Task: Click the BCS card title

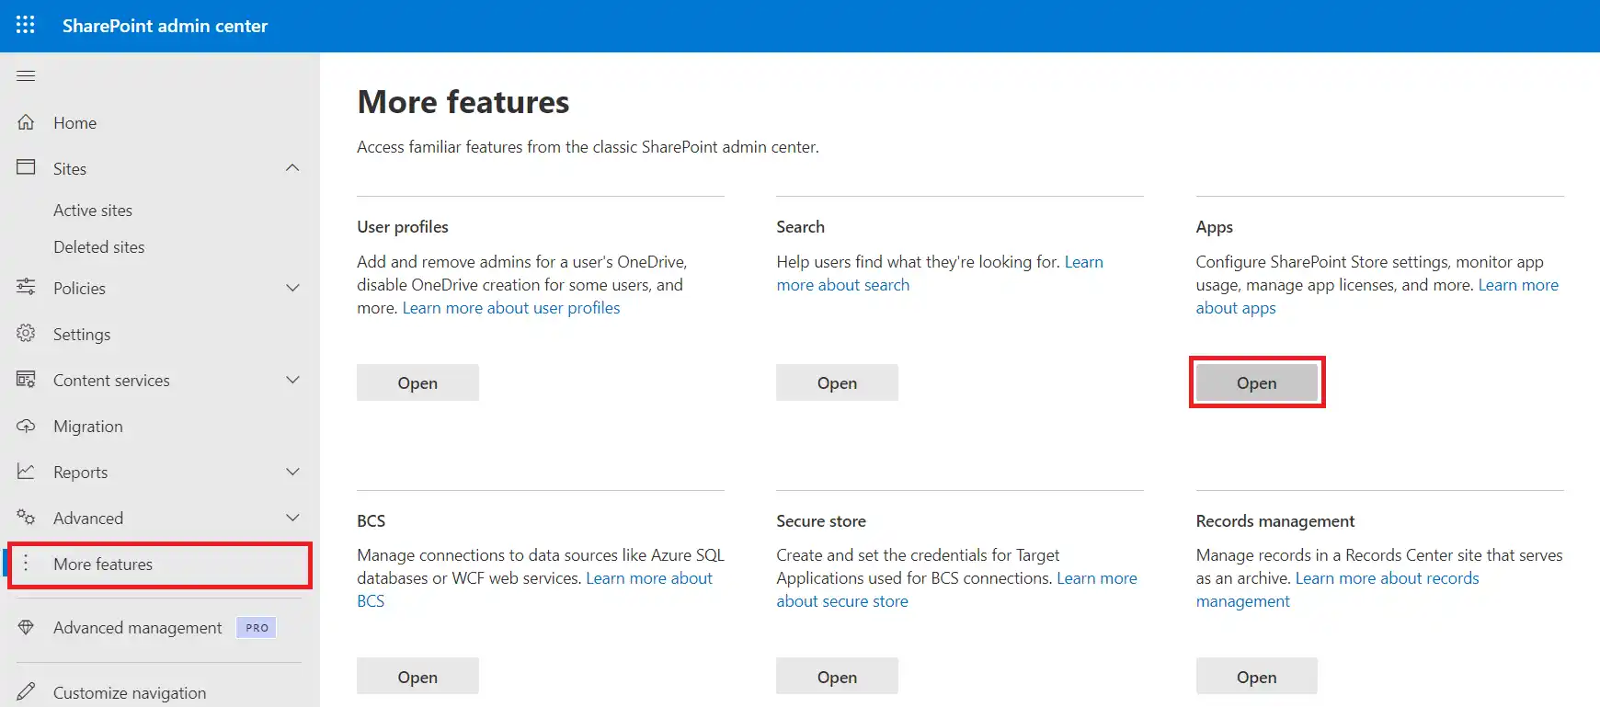Action: 371,521
